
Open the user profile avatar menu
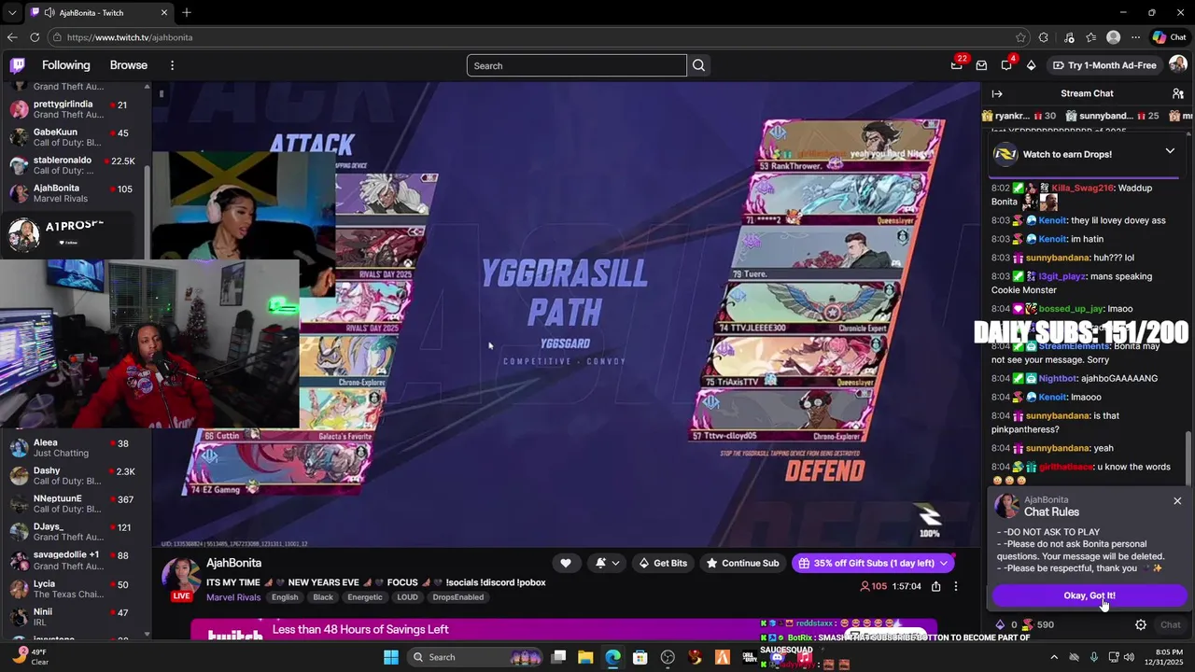[1177, 65]
